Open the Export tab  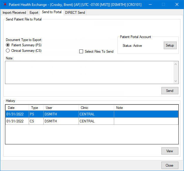[34, 13]
